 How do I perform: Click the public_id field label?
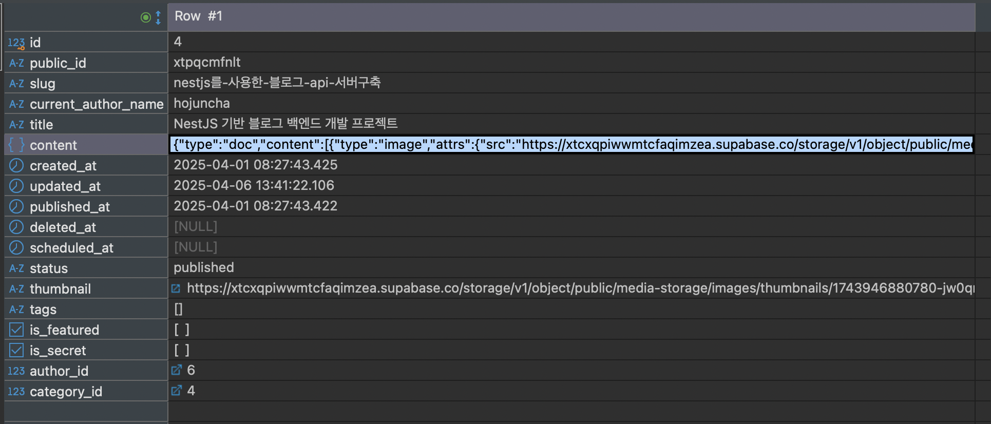58,63
